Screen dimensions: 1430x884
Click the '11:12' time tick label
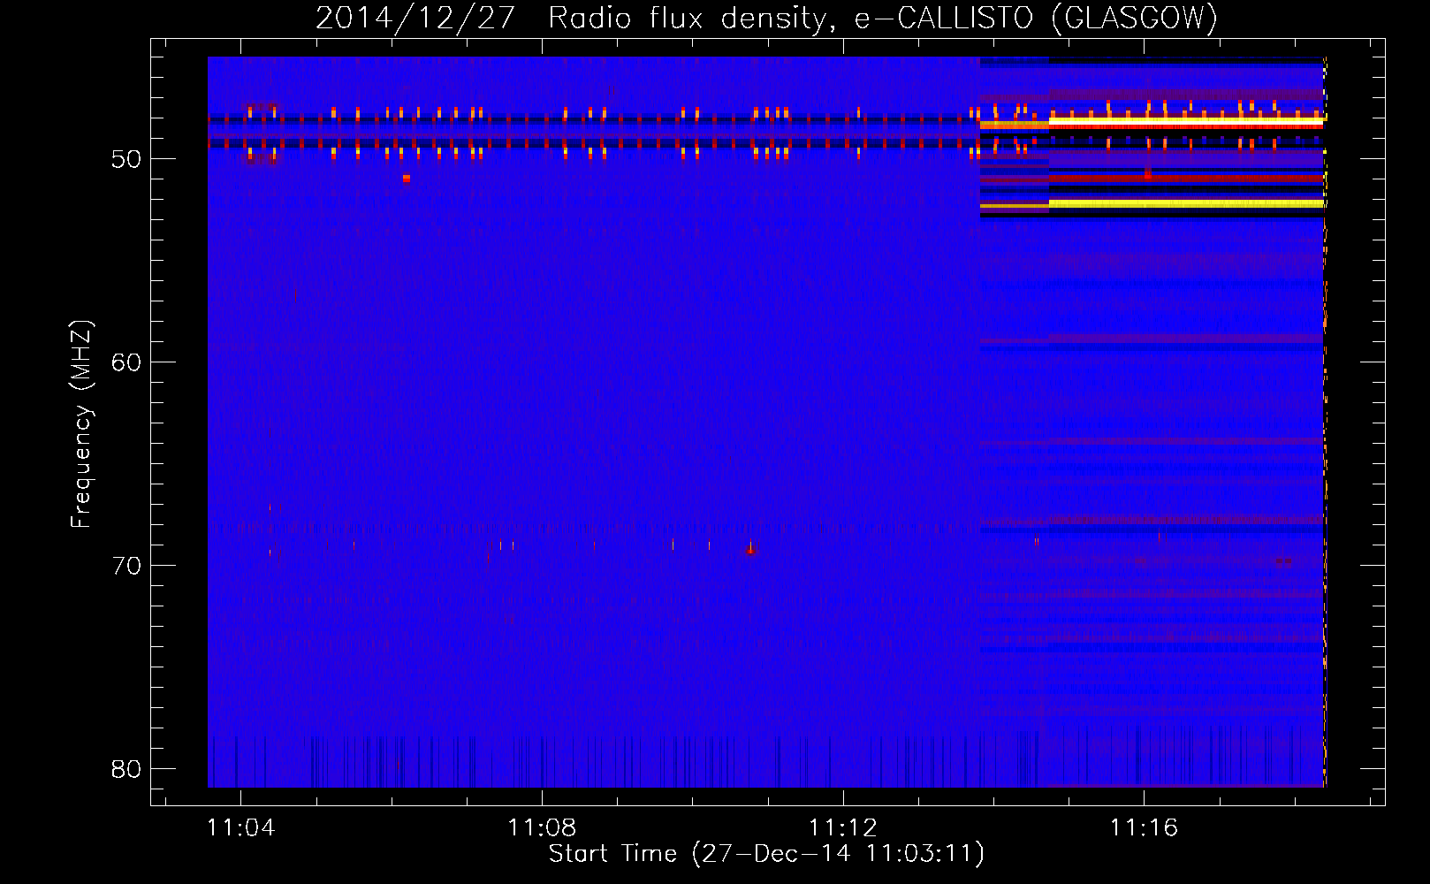pos(842,827)
